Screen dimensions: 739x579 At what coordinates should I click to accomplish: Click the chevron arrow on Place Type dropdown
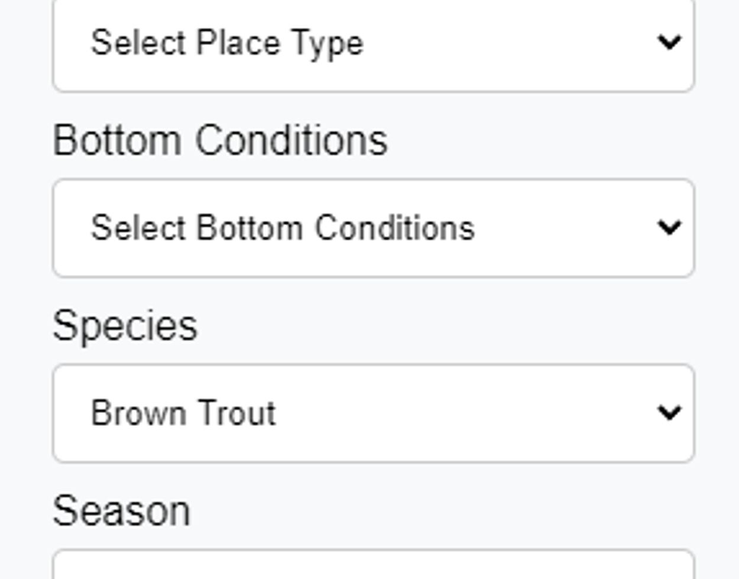[669, 43]
